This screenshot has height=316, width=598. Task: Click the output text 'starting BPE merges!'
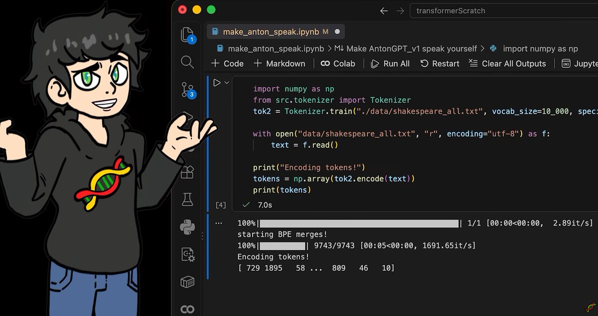[x=282, y=234]
